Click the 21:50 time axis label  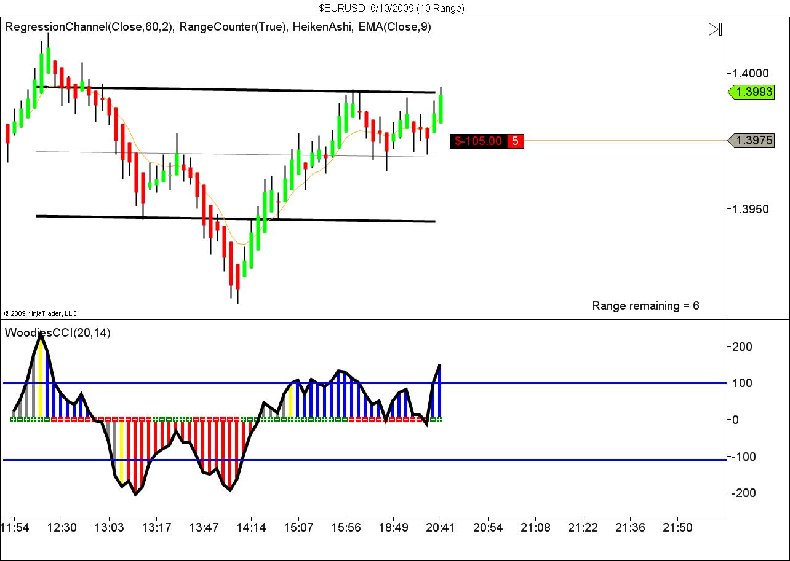pyautogui.click(x=677, y=527)
